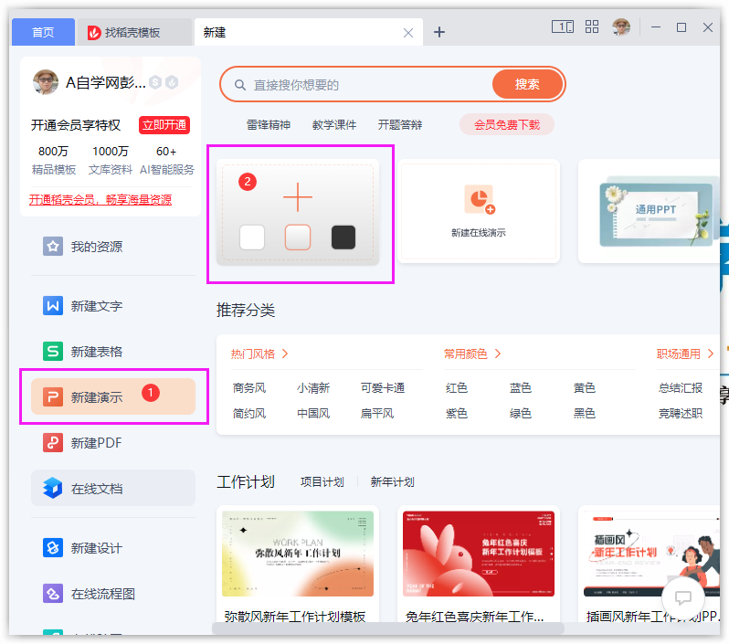Open 兔年红色喜庆新年工作 template thumbnail
Viewport: 729px width, 644px height.
click(x=479, y=554)
